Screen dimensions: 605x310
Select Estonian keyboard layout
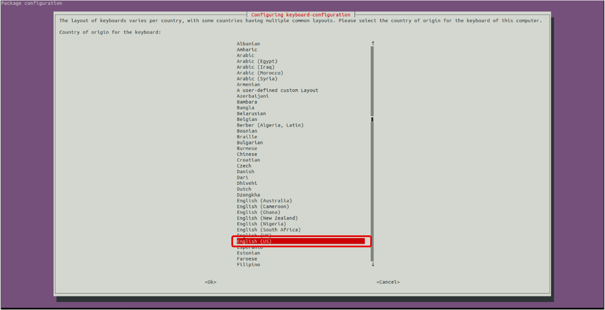249,253
